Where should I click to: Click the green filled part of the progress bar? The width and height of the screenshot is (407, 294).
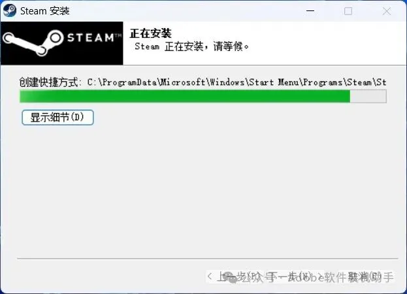click(x=185, y=96)
